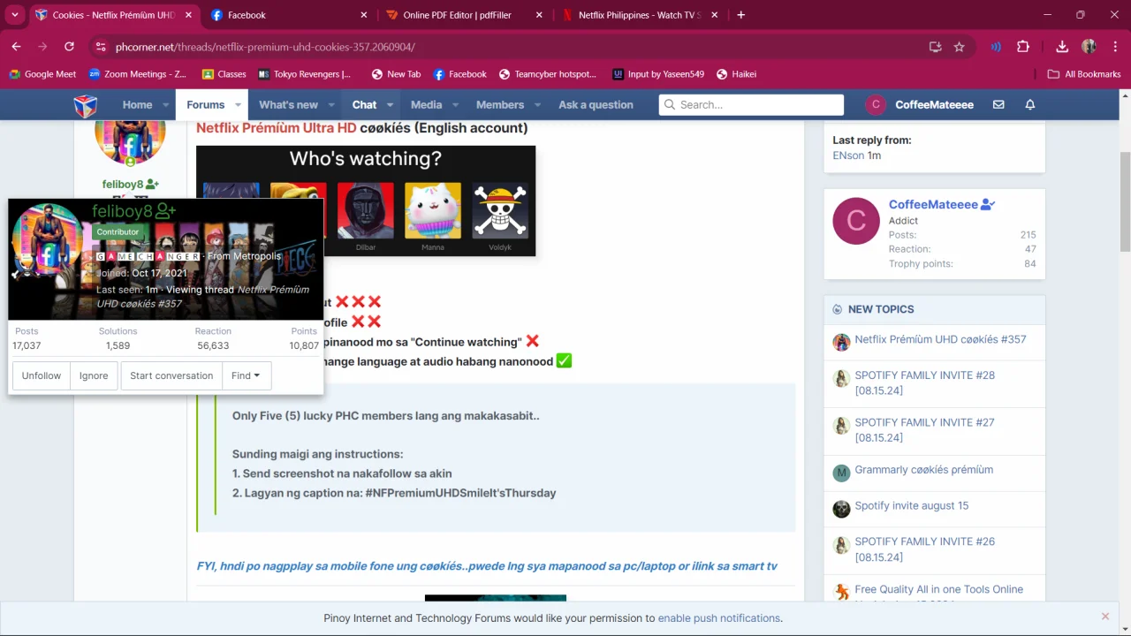This screenshot has width=1131, height=636.
Task: Open the browser downloads icon
Action: pyautogui.click(x=1062, y=47)
